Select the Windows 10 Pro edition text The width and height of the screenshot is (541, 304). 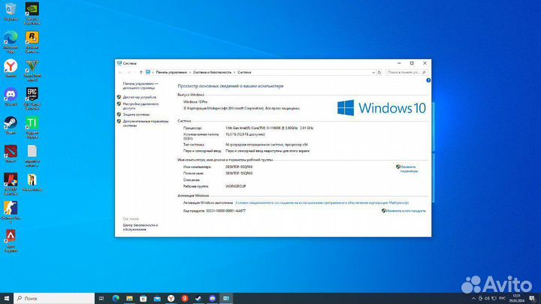click(x=195, y=102)
